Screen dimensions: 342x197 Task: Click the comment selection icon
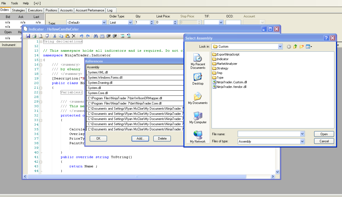[x=123, y=36]
